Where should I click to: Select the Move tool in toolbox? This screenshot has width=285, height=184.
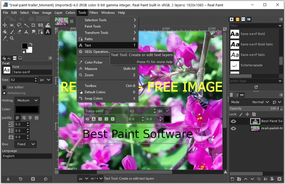[x=5, y=25]
